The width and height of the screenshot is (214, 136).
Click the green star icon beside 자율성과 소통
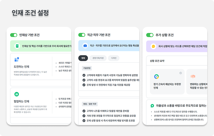152,106
